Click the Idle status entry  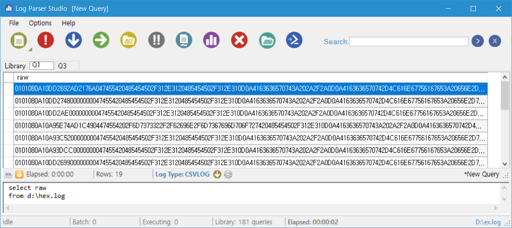click(7, 222)
